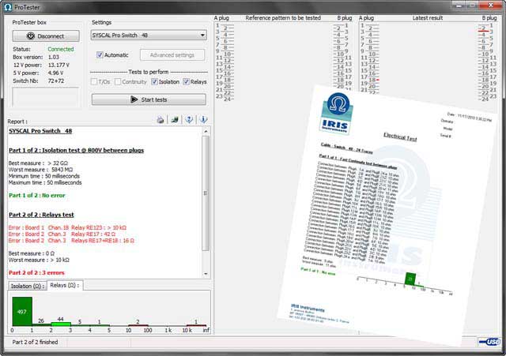Click the 'Part 1 of 2 : Isolation test' heading

[76, 151]
